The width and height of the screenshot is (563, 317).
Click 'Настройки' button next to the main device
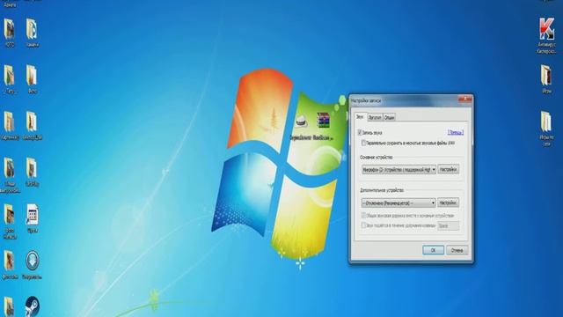(x=448, y=169)
